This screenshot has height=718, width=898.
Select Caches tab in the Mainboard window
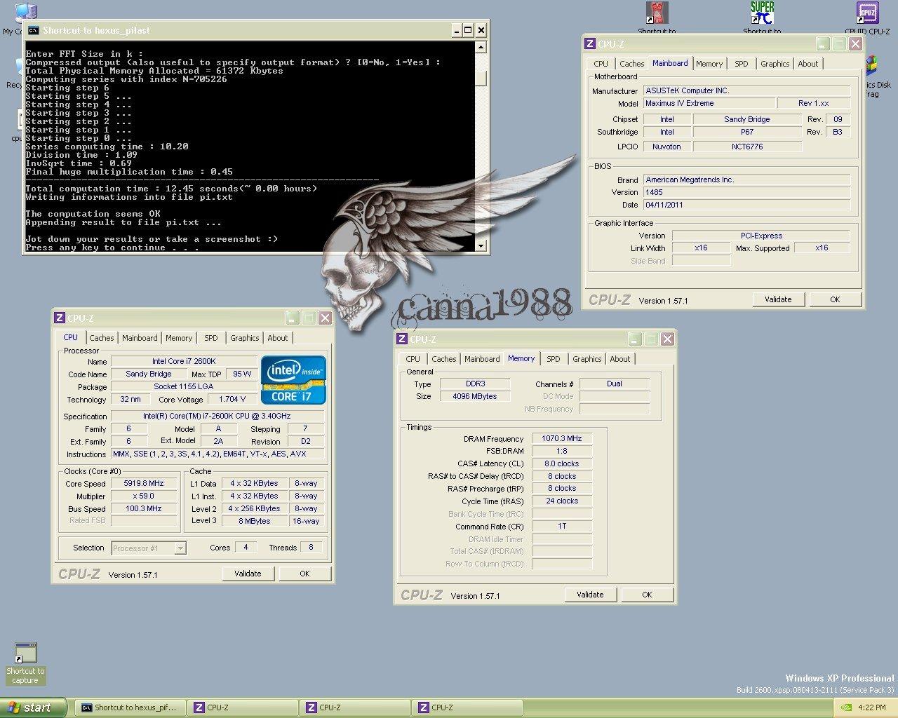click(x=631, y=64)
